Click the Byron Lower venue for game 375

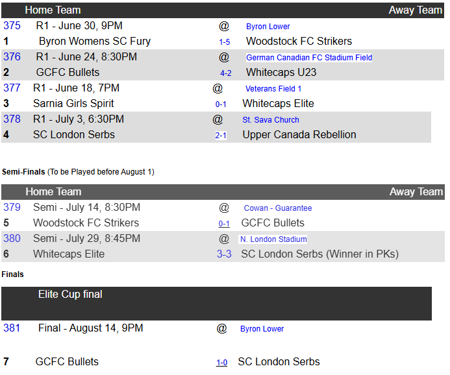point(268,27)
